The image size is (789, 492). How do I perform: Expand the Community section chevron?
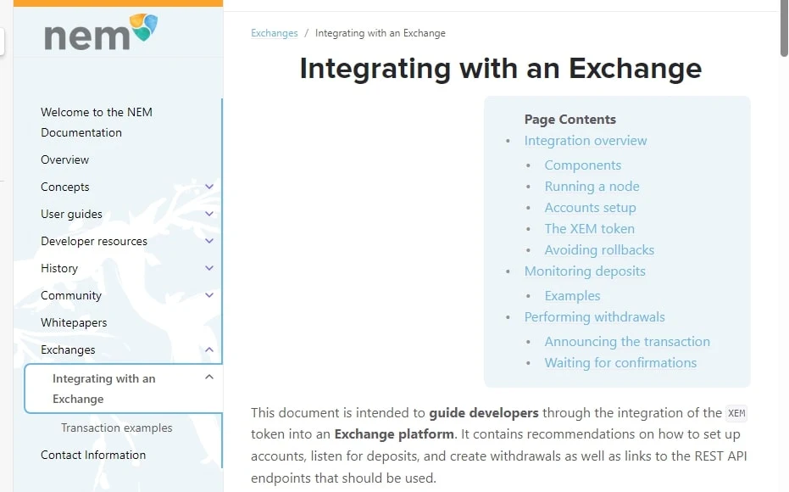pos(209,295)
